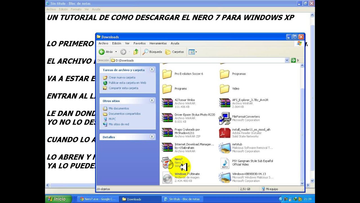Open the Ayuda menu in Downloads window
The height and width of the screenshot is (203, 360).
[175, 43]
